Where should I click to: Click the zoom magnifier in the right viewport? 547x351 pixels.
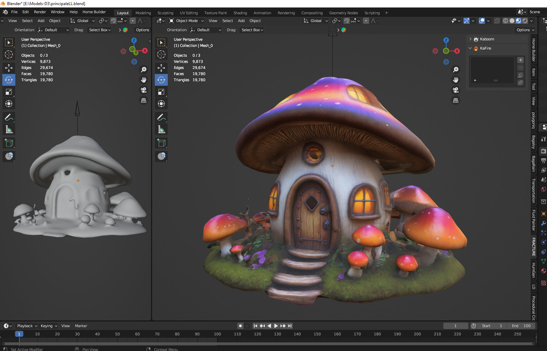click(x=456, y=70)
